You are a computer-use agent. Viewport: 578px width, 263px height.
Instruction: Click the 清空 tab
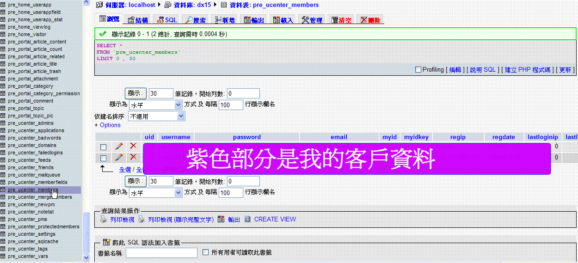pyautogui.click(x=341, y=20)
